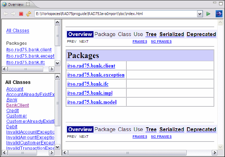
Task: Click the Packages table heading
Action: (83, 55)
